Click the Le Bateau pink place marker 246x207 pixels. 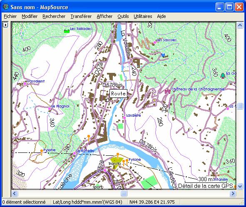click(x=75, y=153)
